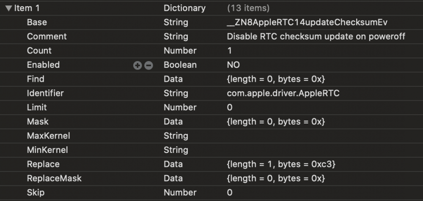Open the String type for MinKernel
The height and width of the screenshot is (201, 423).
(176, 150)
